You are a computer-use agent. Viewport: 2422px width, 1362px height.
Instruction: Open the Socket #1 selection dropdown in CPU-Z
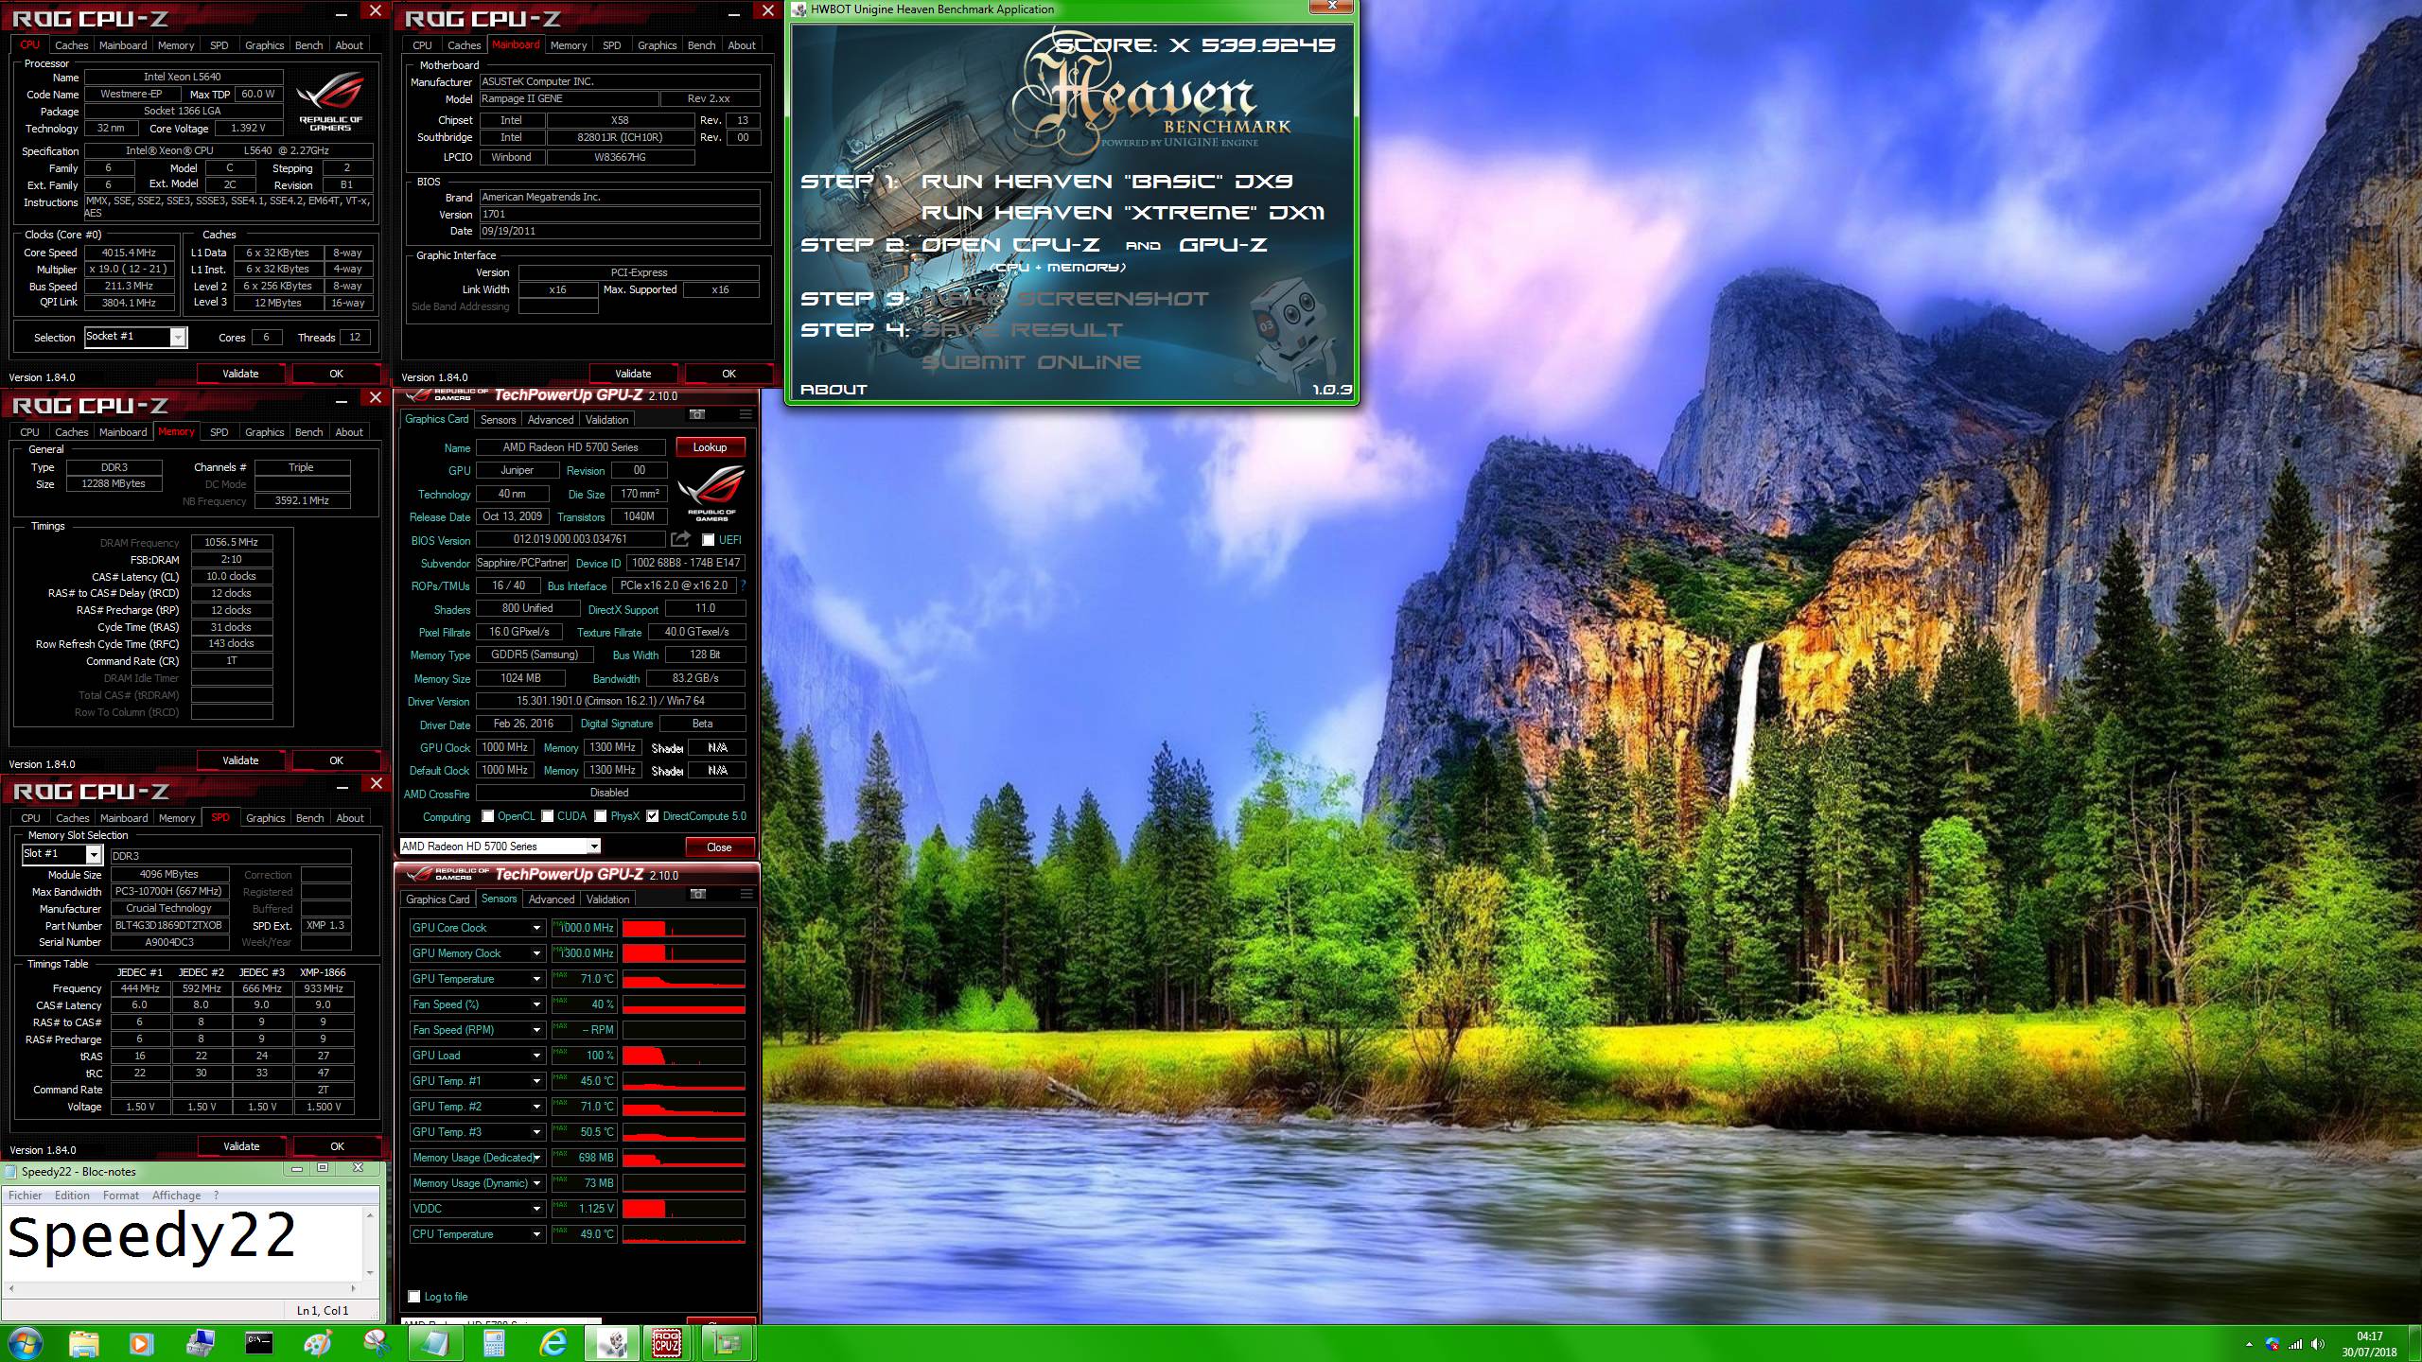[x=136, y=337]
